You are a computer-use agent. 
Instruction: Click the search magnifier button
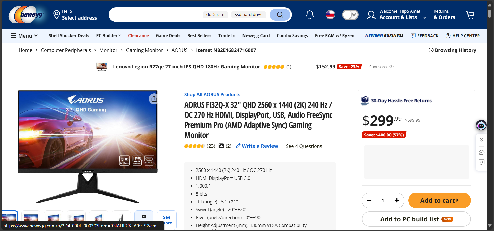(x=280, y=15)
